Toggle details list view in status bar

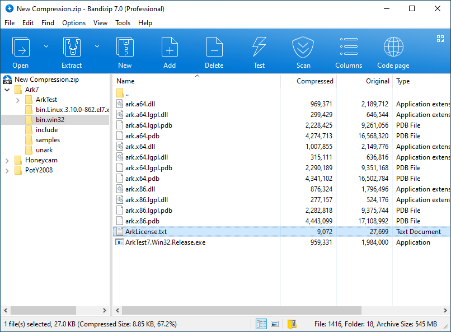click(261, 324)
